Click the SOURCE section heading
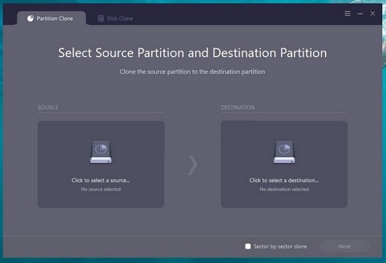 (48, 107)
